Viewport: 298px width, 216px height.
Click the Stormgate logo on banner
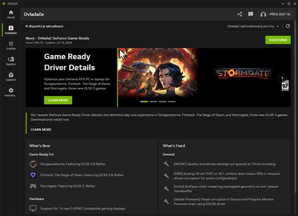point(243,74)
